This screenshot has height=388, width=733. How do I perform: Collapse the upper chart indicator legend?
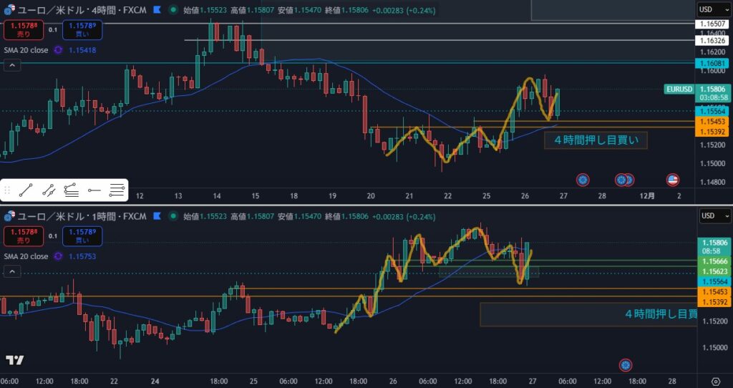(x=11, y=65)
